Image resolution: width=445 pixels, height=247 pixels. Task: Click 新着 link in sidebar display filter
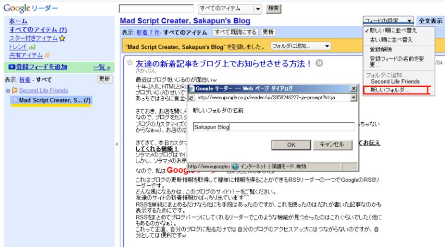tap(25, 80)
